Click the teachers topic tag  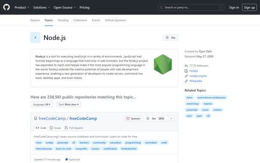click(84, 143)
